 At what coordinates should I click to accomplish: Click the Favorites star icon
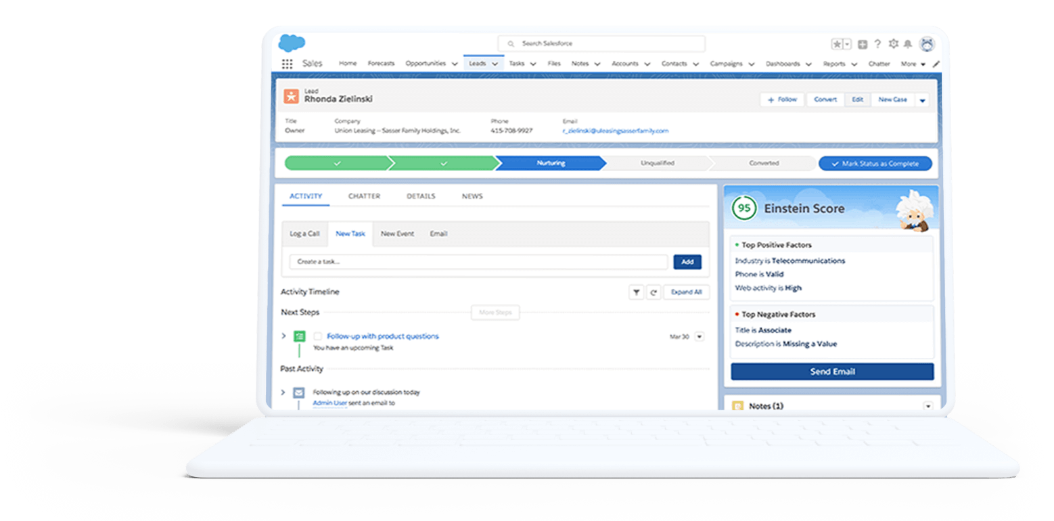(837, 44)
